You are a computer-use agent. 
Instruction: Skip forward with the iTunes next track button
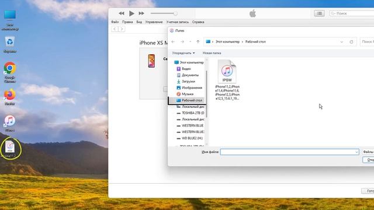click(141, 13)
